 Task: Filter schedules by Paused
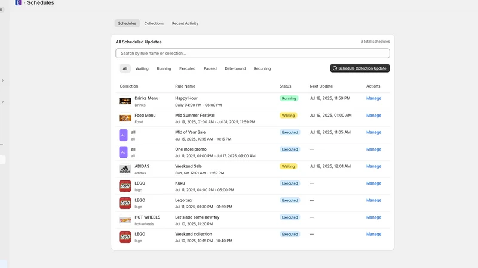(210, 68)
